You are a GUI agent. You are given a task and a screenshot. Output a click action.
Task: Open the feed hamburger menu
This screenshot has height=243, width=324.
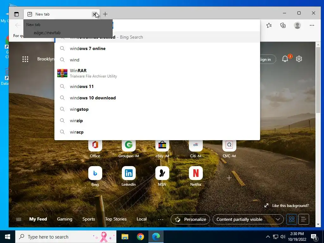click(19, 219)
